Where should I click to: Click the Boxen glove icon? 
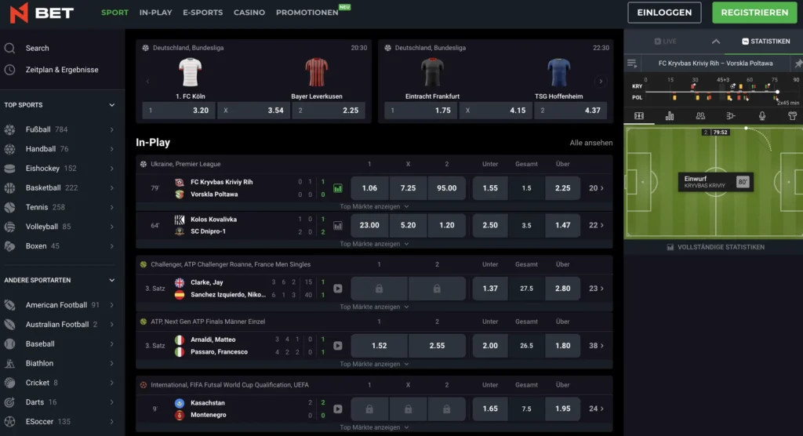9,246
